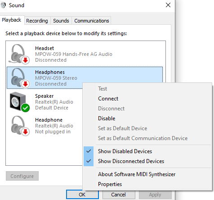Switch to the Recording tab
This screenshot has width=214, height=200.
coord(37,21)
